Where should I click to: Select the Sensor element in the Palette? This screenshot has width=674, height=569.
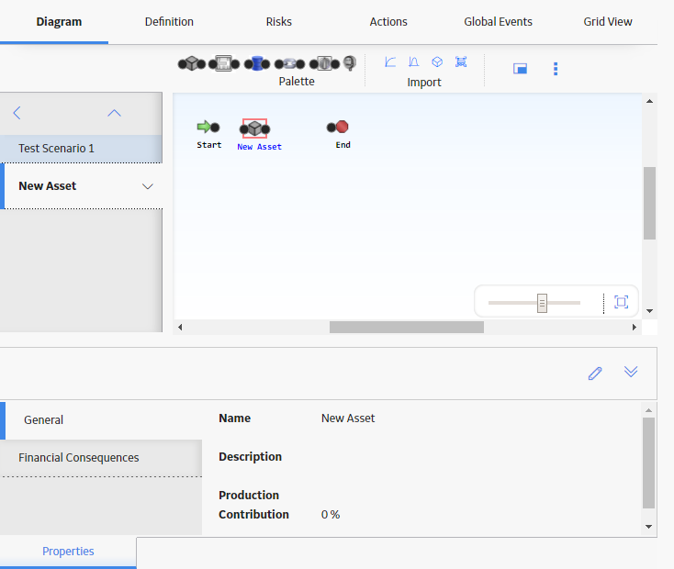pos(350,63)
